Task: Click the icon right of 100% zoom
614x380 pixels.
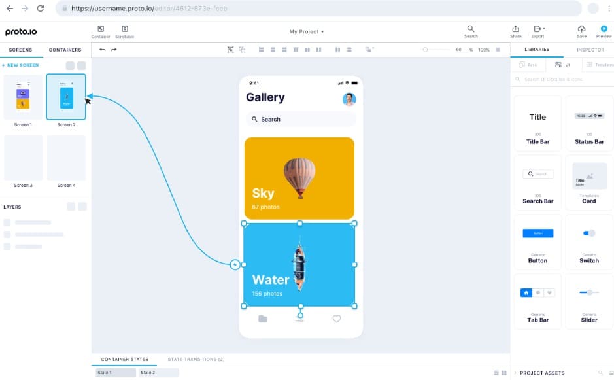Action: [498, 50]
